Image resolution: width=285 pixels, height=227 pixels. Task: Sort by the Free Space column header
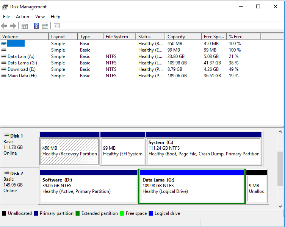coord(214,36)
